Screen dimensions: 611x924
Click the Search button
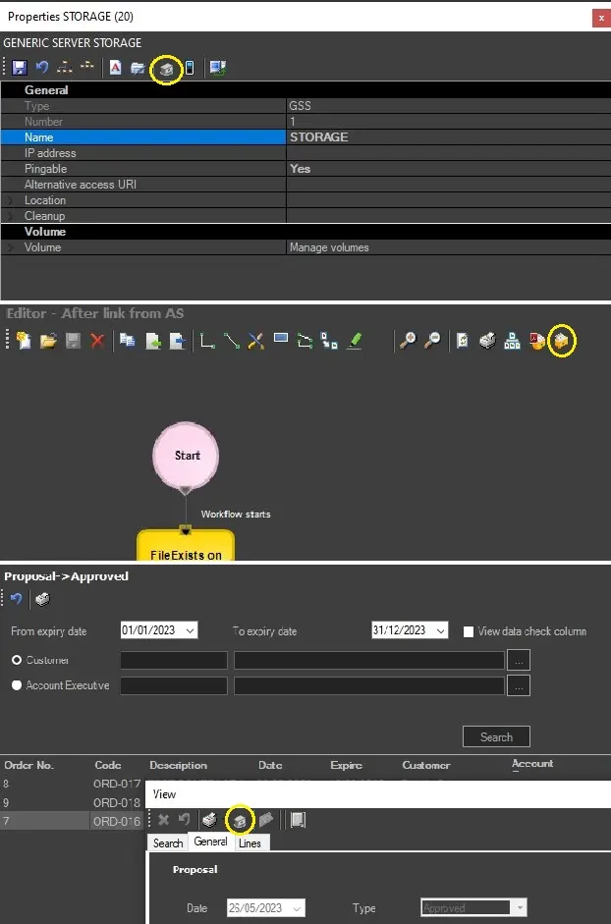point(496,736)
